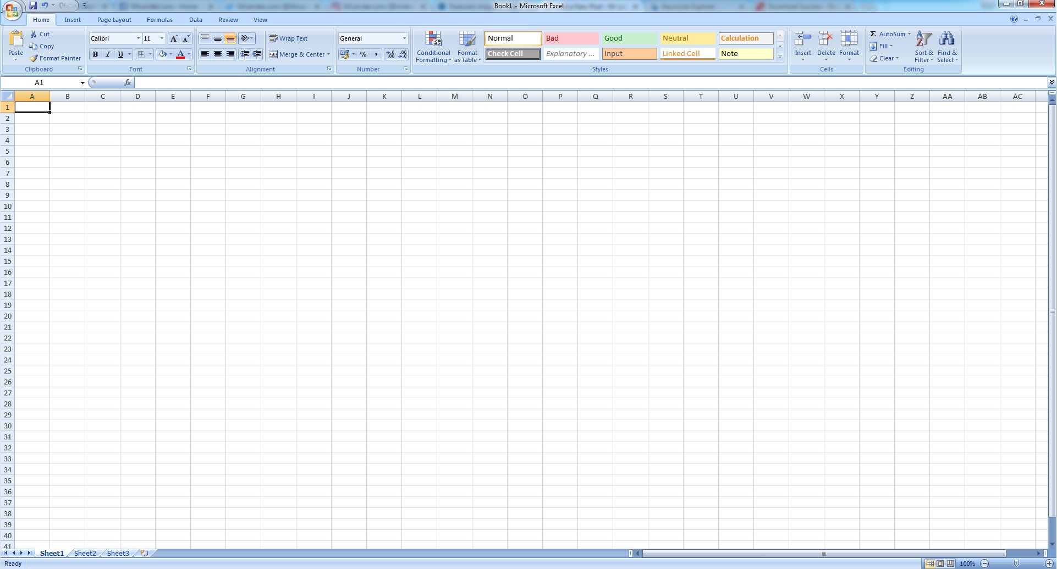Open the Font dropdown
Viewport: 1057px width, 569px height.
coord(138,38)
